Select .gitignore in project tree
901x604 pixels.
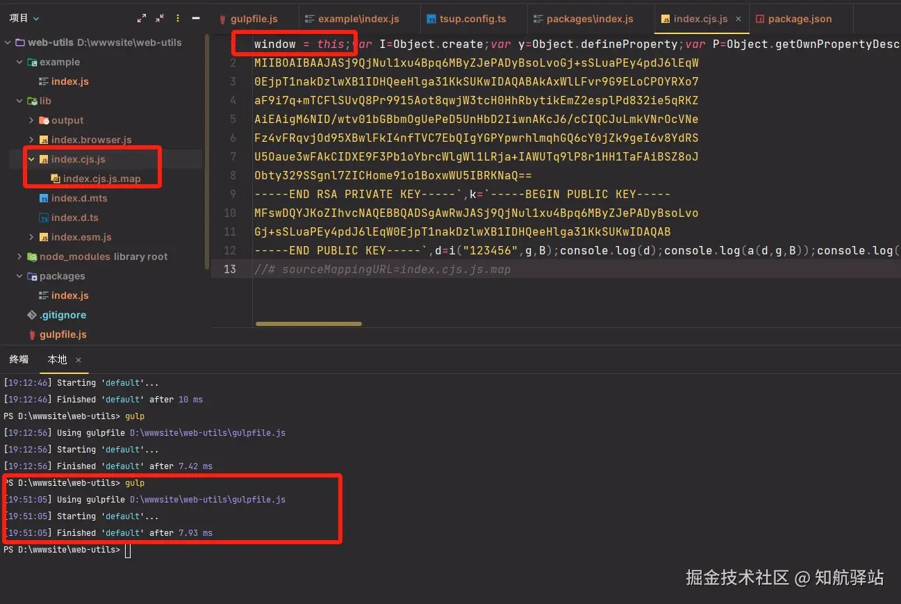coord(63,315)
